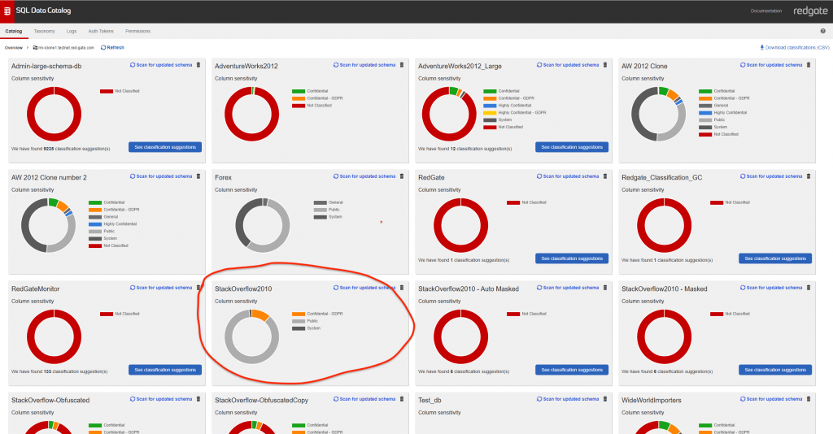Open the AW 2012 Clone number 2 title
This screenshot has height=434, width=833.
pos(49,178)
